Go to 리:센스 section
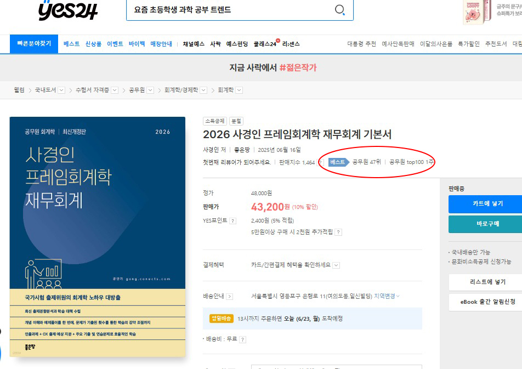The width and height of the screenshot is (522, 369). pyautogui.click(x=291, y=44)
